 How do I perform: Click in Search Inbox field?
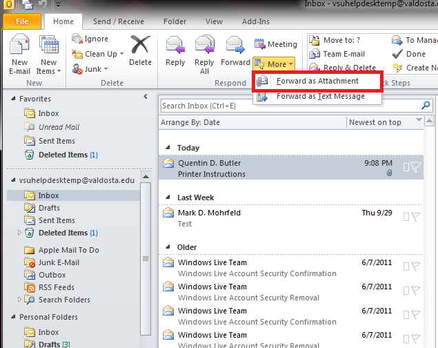[x=290, y=106]
